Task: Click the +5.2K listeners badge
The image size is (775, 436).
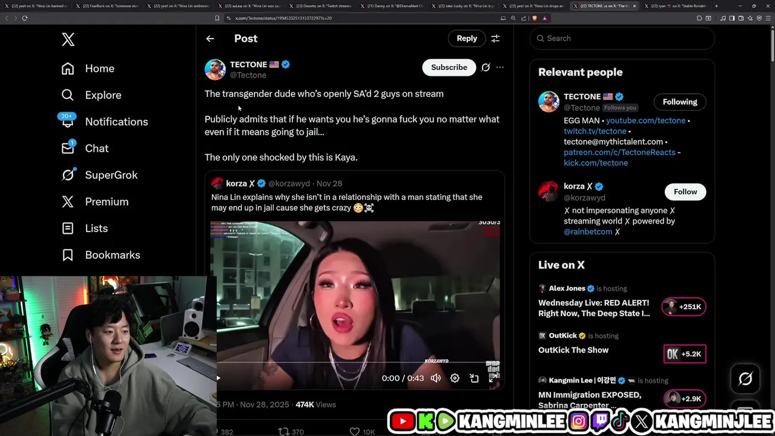Action: click(684, 354)
